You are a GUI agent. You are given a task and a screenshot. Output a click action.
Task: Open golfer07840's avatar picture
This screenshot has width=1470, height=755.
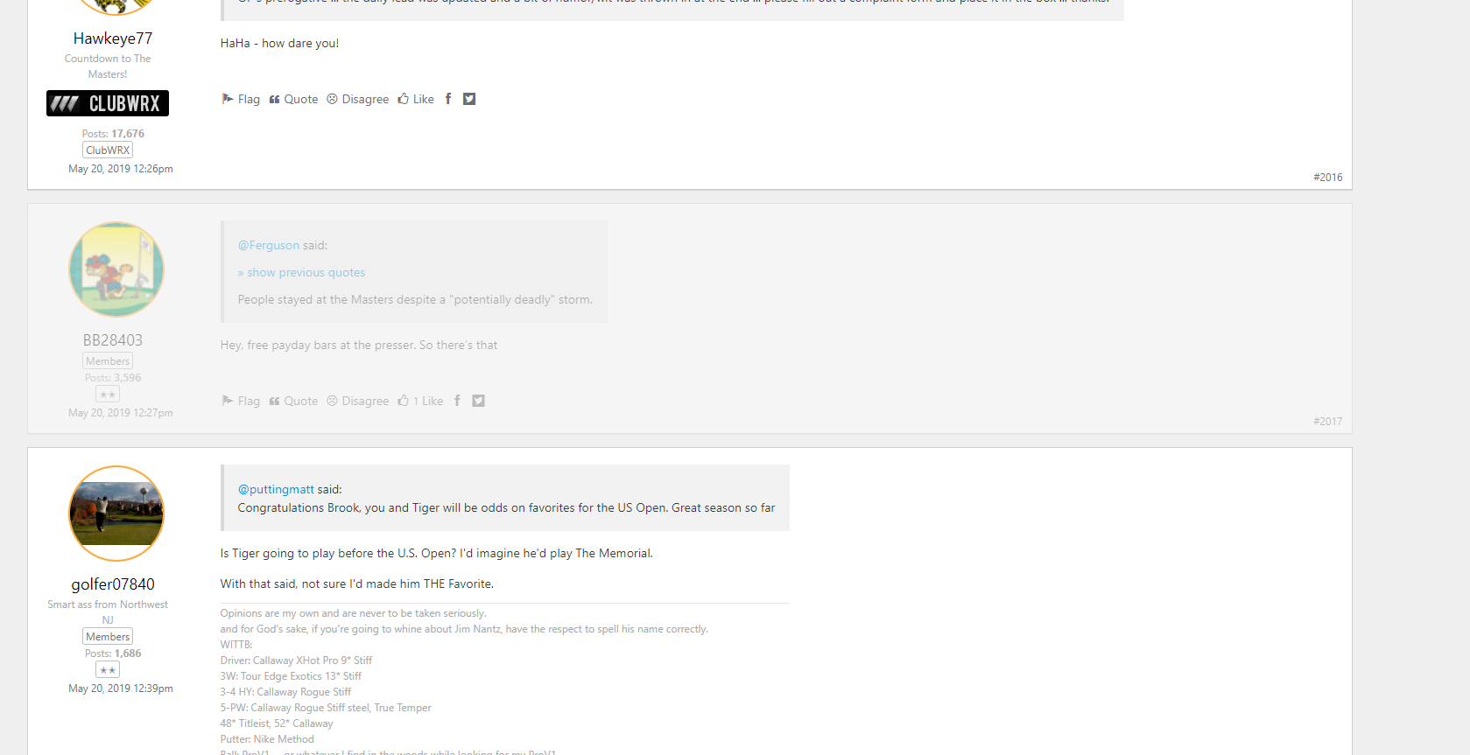point(116,514)
